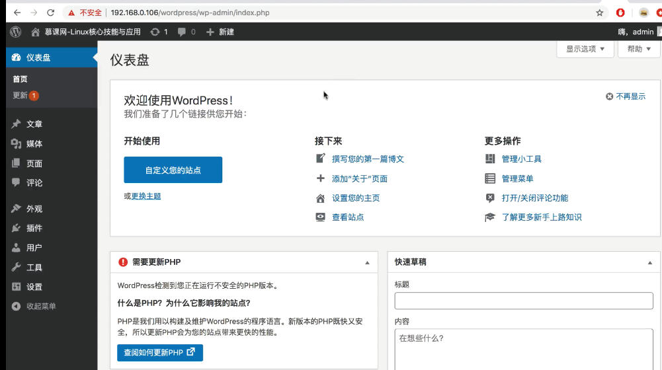The height and width of the screenshot is (370, 662).
Task: Click the write-post pencil icon
Action: (x=321, y=158)
